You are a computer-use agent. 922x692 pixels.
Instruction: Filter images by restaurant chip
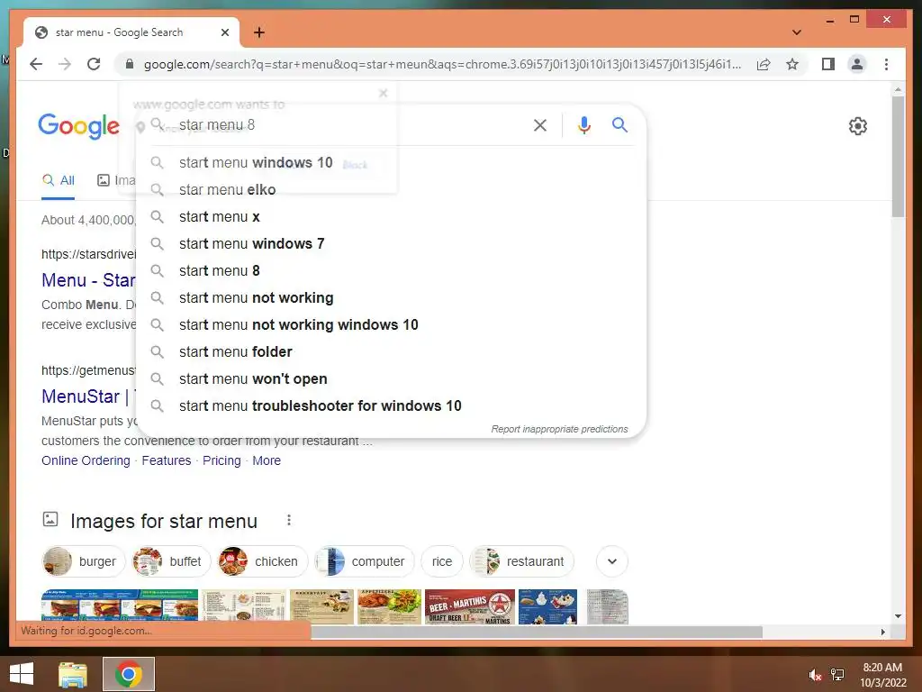coord(521,561)
